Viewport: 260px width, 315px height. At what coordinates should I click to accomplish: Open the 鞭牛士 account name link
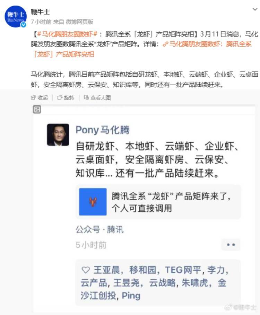tap(40, 12)
